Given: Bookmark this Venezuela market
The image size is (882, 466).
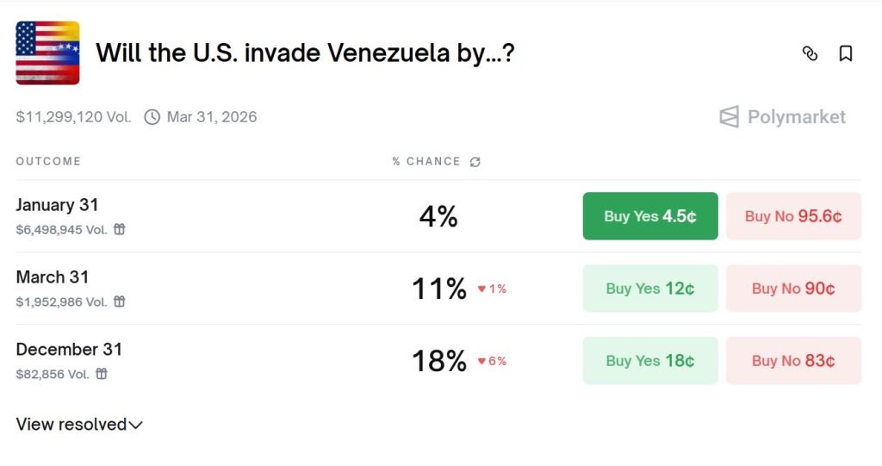Looking at the screenshot, I should (846, 53).
